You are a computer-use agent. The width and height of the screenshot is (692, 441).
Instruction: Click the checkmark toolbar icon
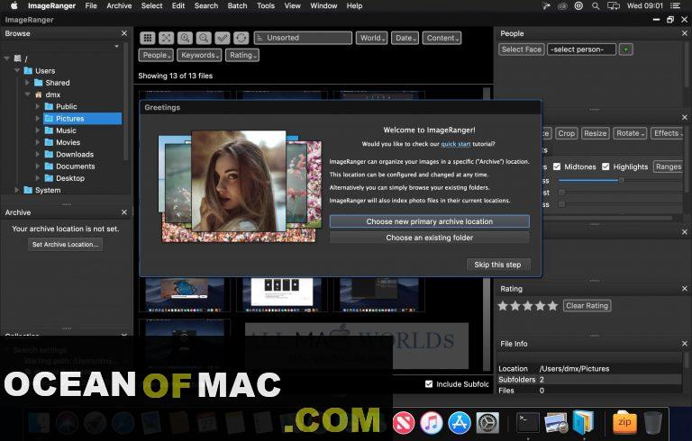point(223,38)
